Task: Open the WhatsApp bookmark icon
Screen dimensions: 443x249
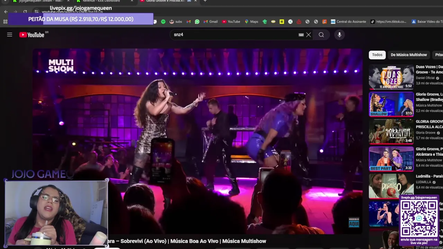Action: [197, 21]
